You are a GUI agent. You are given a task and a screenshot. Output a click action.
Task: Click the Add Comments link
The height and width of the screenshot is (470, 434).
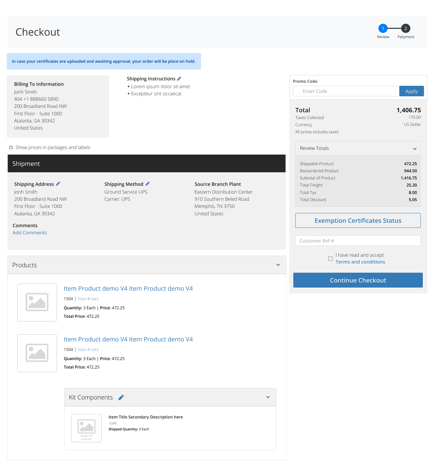(x=30, y=233)
